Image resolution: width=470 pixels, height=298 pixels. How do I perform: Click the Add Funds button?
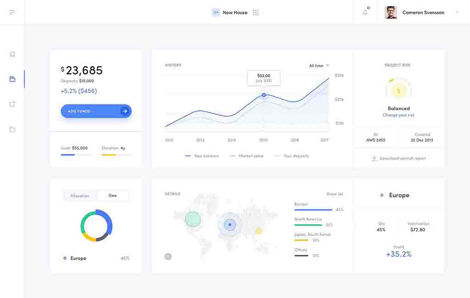[96, 111]
